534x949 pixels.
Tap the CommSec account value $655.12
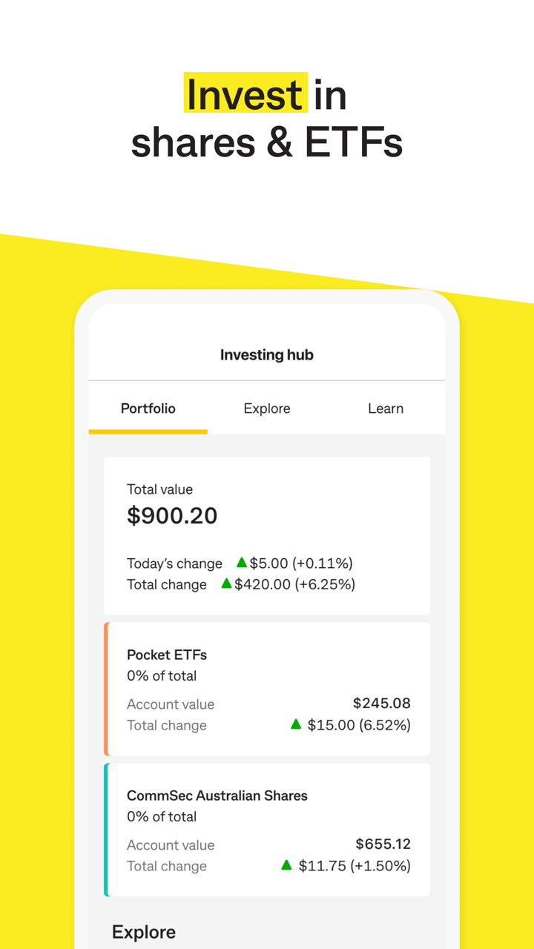[383, 844]
